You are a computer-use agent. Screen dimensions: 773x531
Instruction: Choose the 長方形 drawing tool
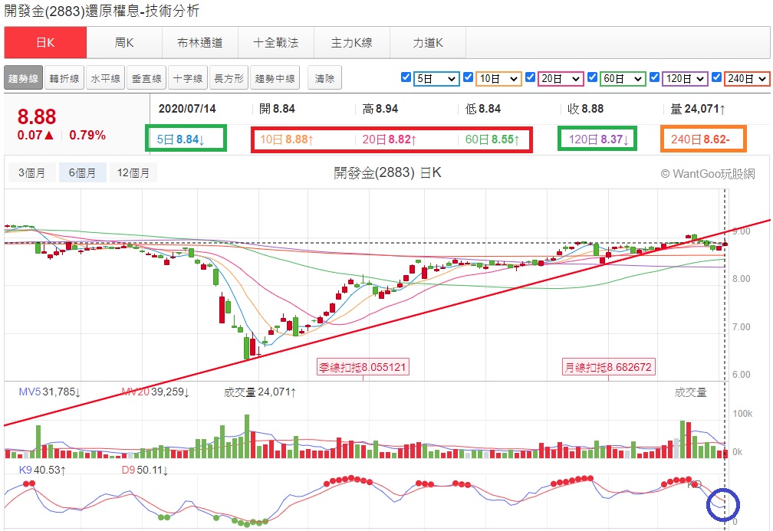click(x=229, y=78)
